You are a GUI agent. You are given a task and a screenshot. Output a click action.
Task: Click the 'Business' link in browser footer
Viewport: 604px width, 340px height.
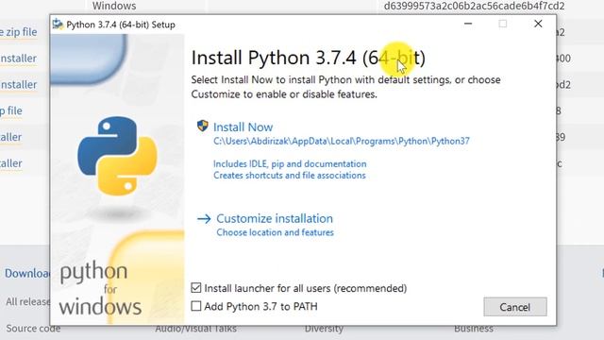pyautogui.click(x=474, y=329)
